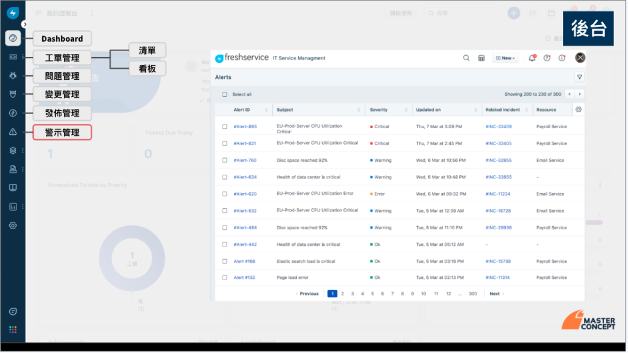628x353 pixels.
Task: Open incident #INC-11234
Action: click(499, 194)
